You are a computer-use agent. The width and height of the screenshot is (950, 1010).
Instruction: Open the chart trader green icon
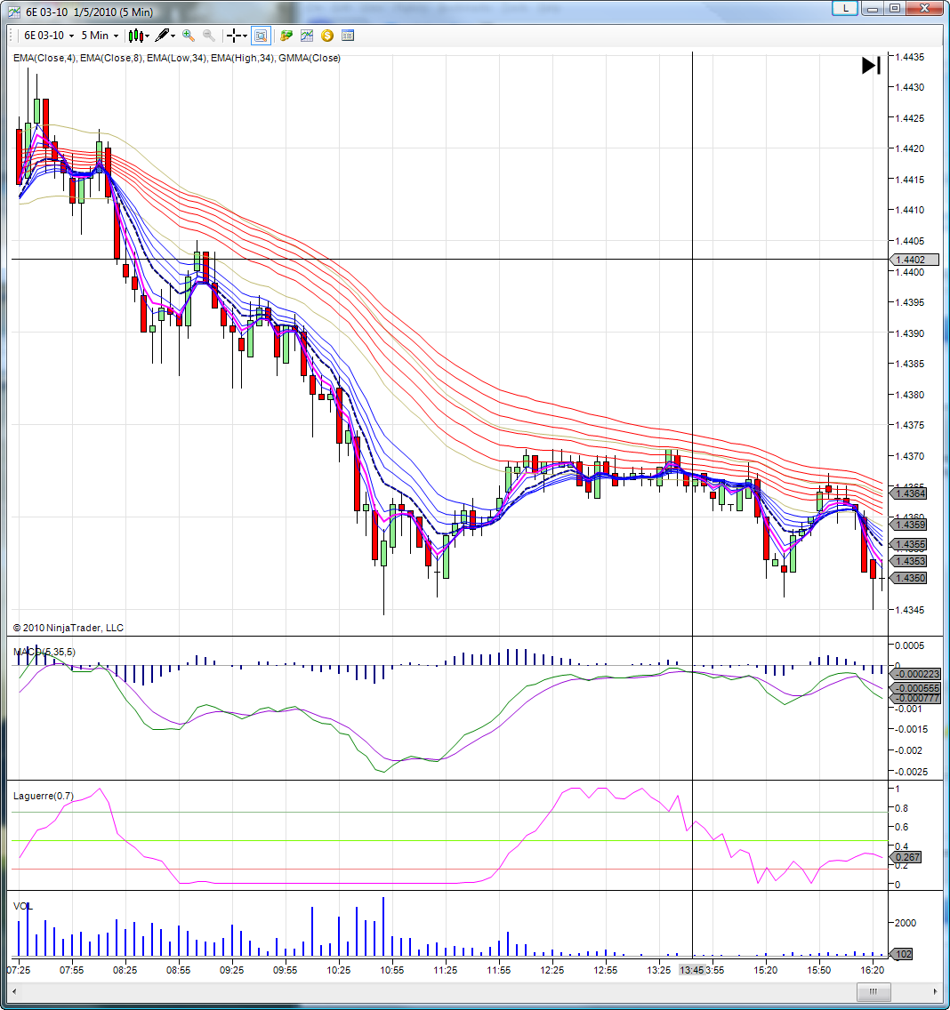click(286, 36)
